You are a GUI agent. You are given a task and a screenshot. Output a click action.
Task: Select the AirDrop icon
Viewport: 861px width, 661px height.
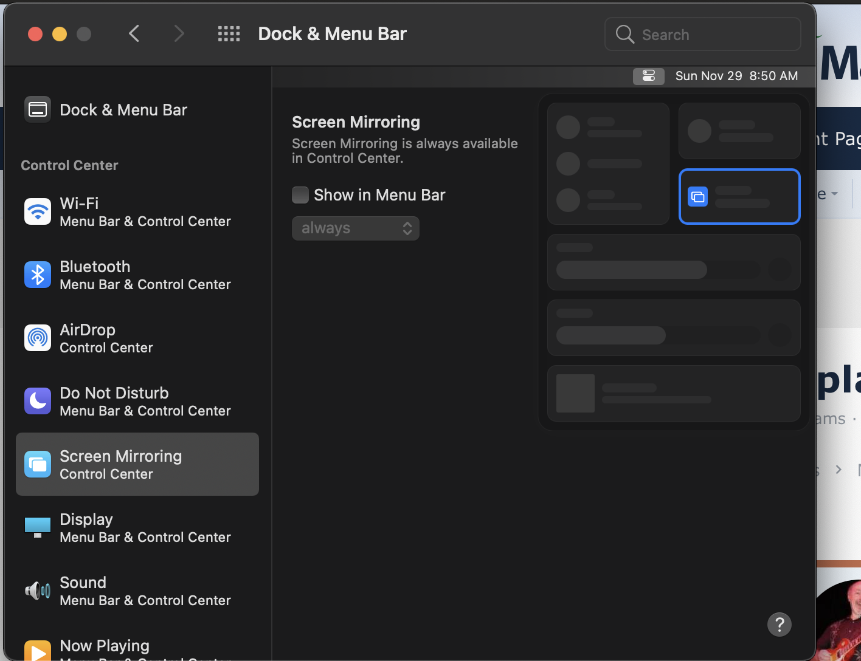point(38,338)
